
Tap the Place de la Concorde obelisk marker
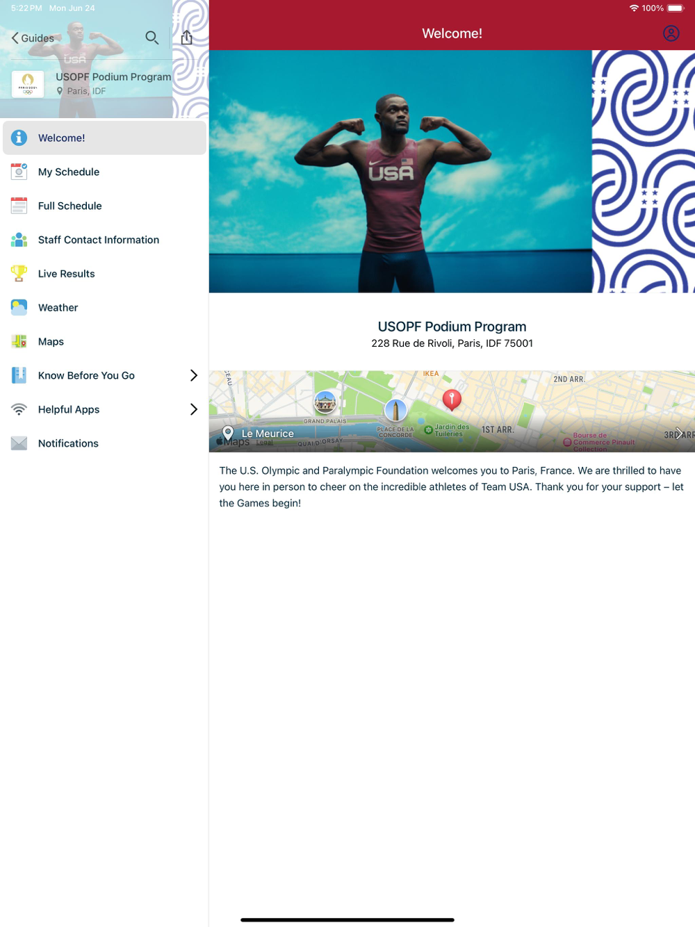[x=395, y=410]
